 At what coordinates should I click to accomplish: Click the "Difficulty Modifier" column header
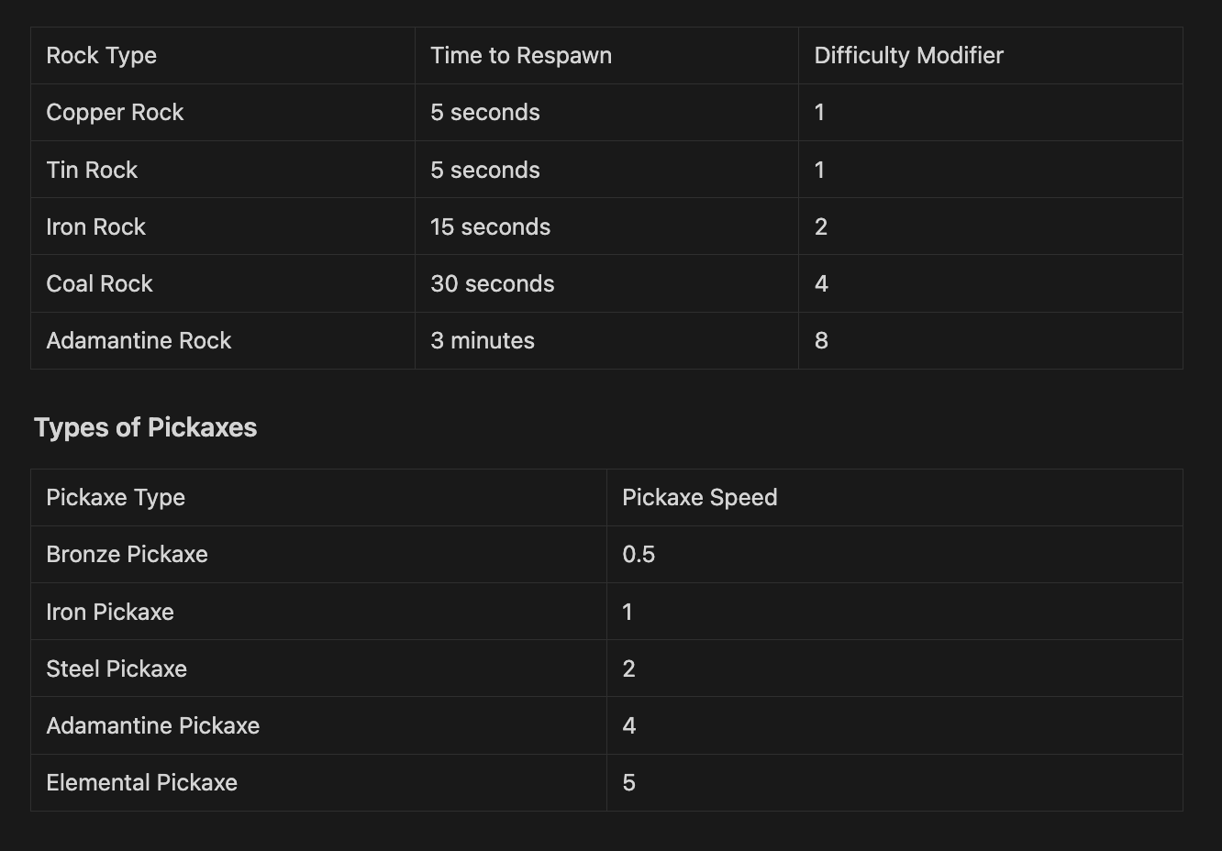908,56
